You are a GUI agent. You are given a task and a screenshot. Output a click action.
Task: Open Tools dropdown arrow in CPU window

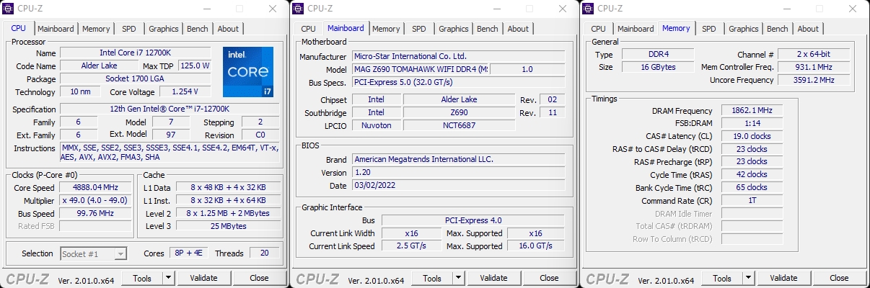tap(169, 278)
